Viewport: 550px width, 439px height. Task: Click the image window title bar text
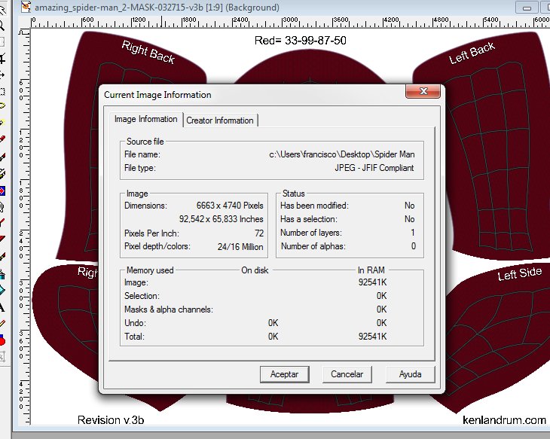tap(157, 8)
